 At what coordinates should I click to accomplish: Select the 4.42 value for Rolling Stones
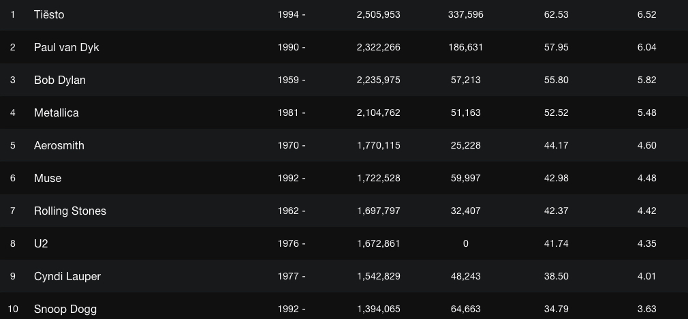(x=646, y=211)
